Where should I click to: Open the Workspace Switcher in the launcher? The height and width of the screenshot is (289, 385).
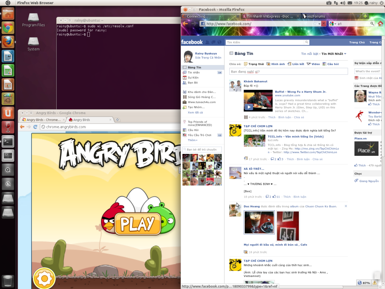(x=8, y=156)
